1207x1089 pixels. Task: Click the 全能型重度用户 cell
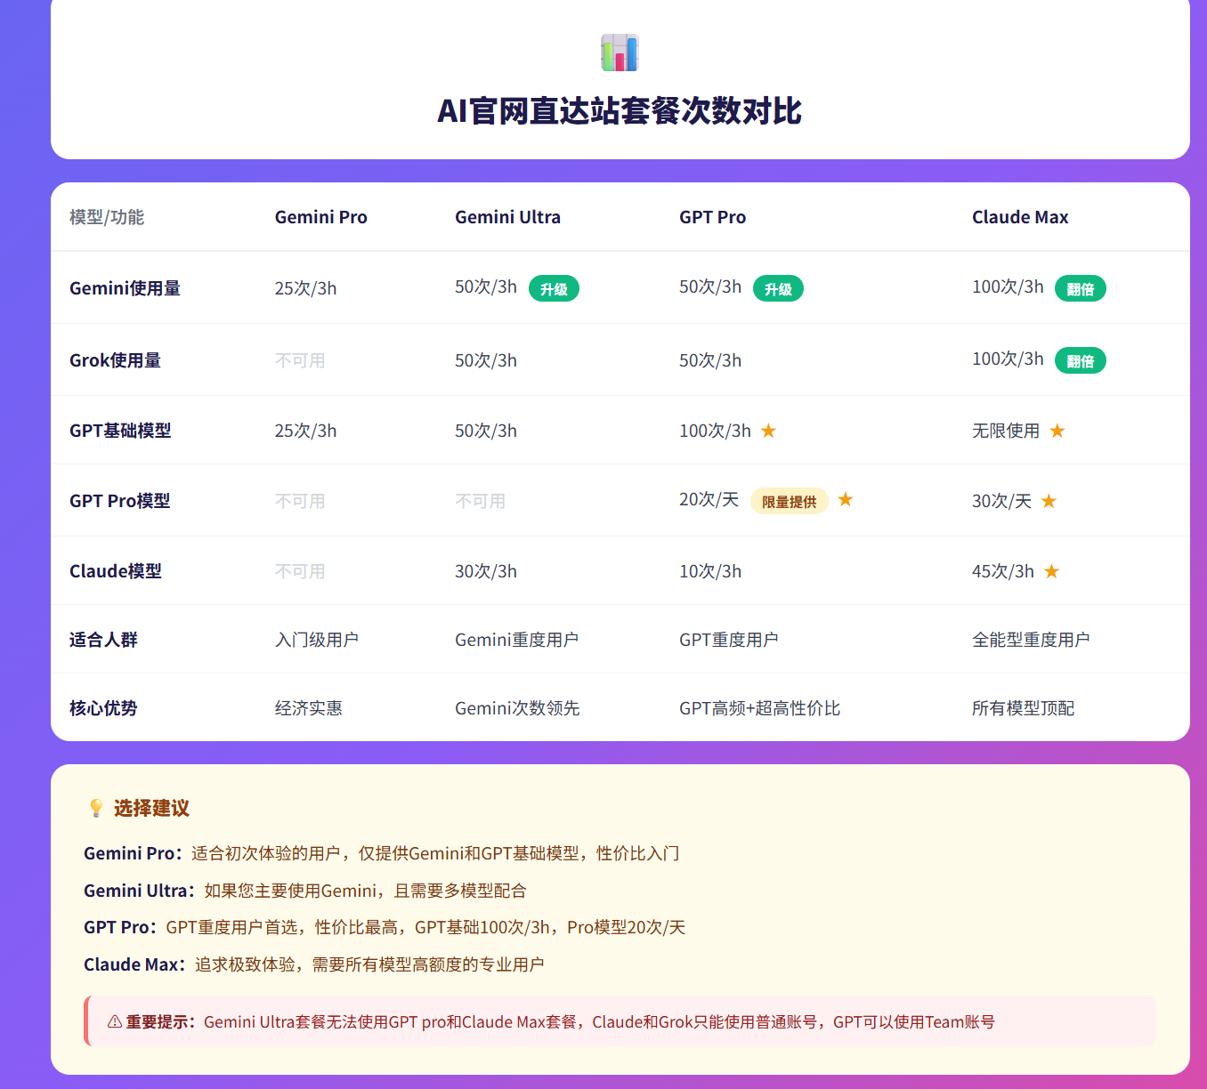tap(1031, 640)
